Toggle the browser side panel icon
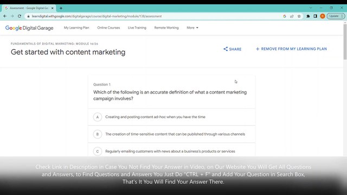Viewport: 347px width, 195px height. [316, 16]
